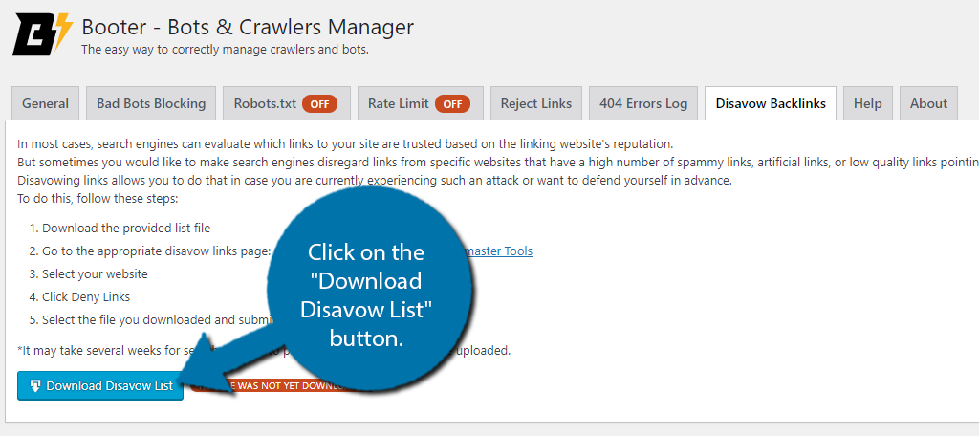
Task: Click the Download Disavow List button
Action: [100, 386]
